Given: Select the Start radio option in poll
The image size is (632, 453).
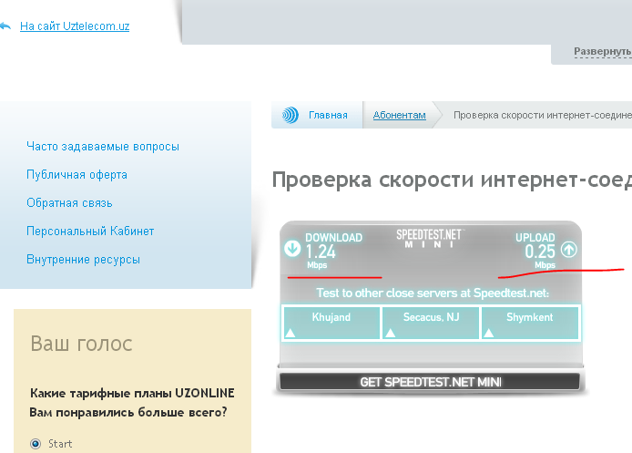Looking at the screenshot, I should pos(36,444).
